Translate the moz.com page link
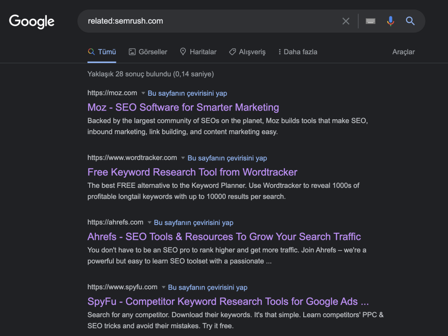Image resolution: width=448 pixels, height=336 pixels. [x=187, y=93]
